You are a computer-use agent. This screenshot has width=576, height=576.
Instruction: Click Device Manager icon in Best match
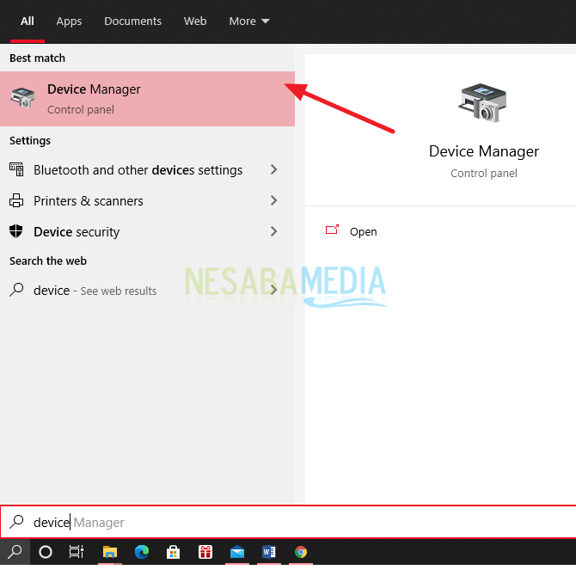coord(22,98)
